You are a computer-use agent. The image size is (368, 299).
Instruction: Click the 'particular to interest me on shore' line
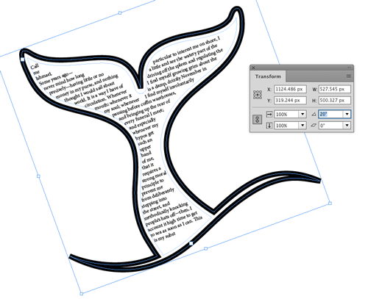click(x=186, y=50)
